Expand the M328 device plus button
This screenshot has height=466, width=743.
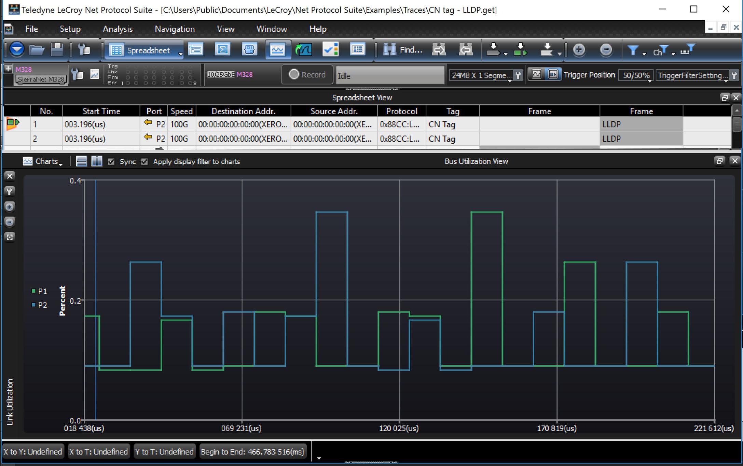click(x=8, y=68)
